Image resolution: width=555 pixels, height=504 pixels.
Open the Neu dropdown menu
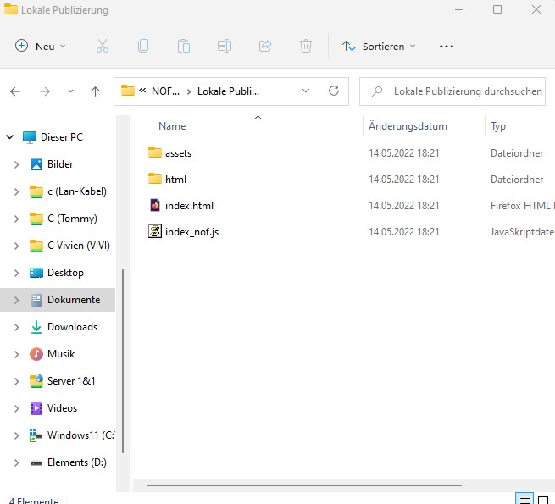pyautogui.click(x=41, y=46)
